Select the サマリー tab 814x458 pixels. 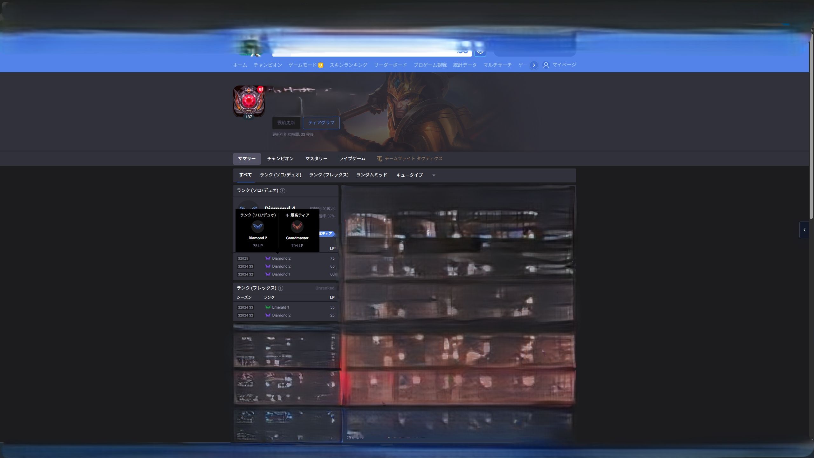[247, 159]
